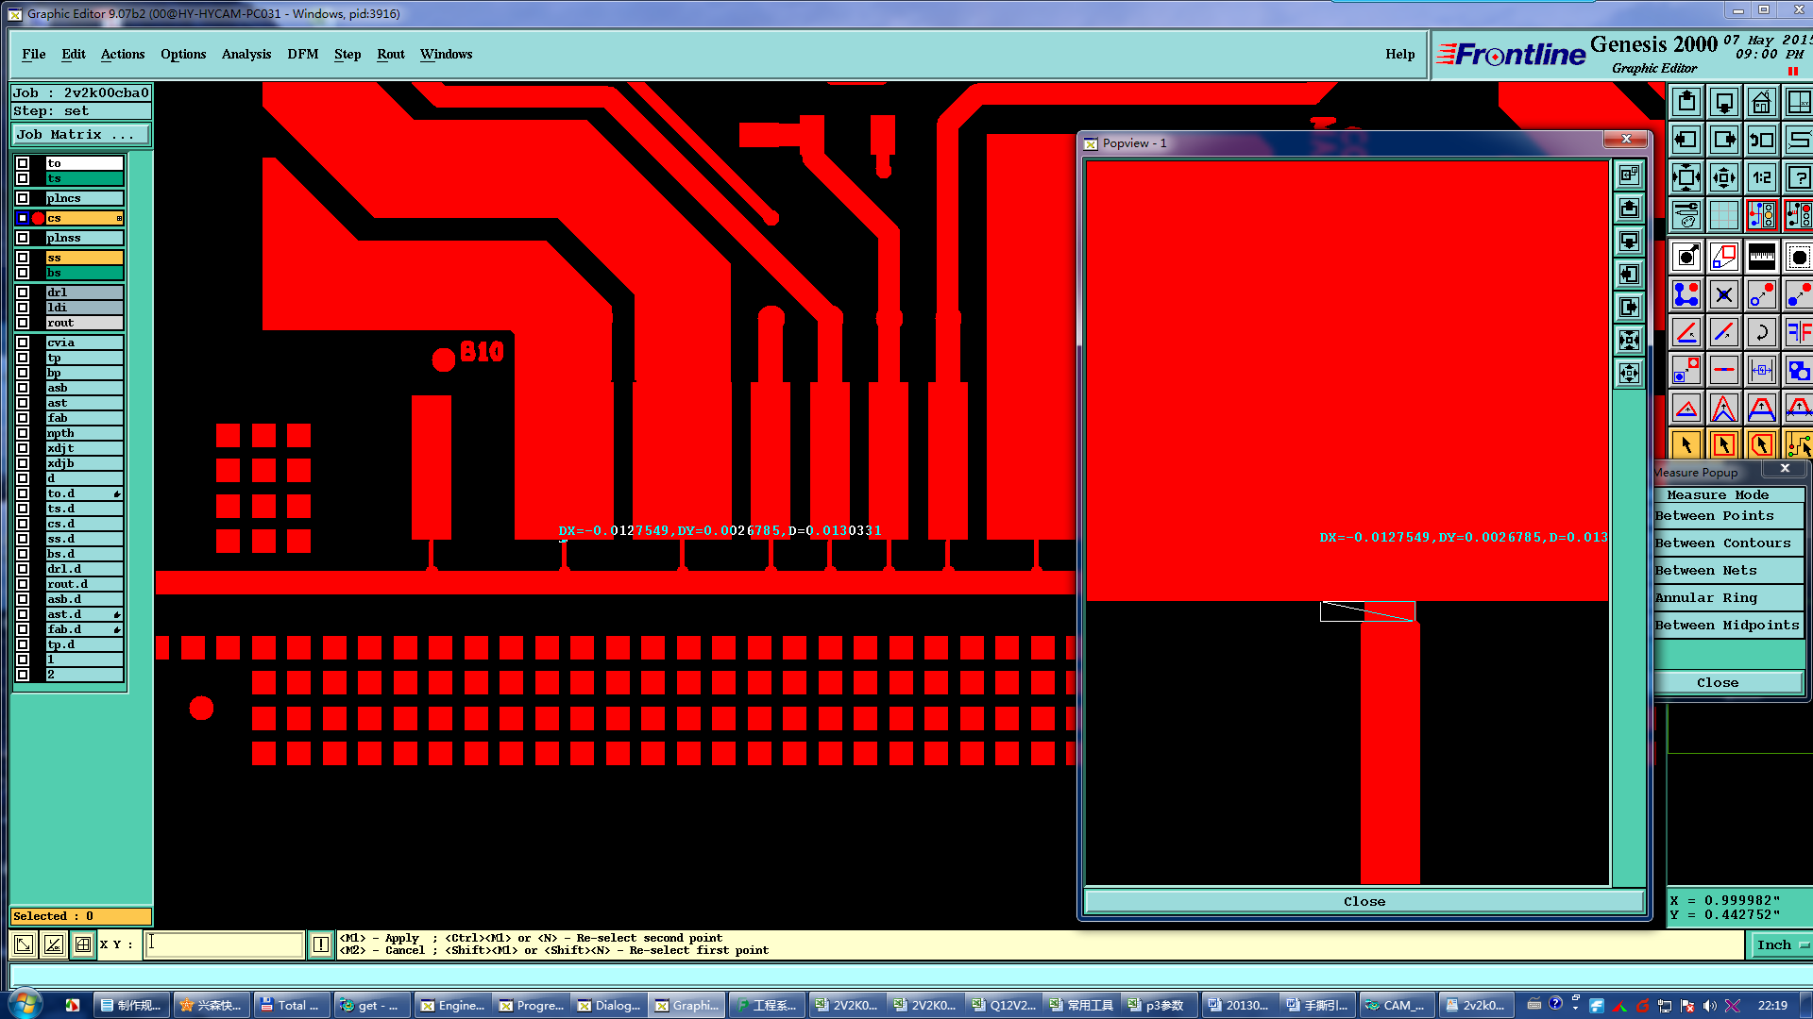Toggle checkbox for drl layer
The height and width of the screenshot is (1019, 1813).
point(23,292)
